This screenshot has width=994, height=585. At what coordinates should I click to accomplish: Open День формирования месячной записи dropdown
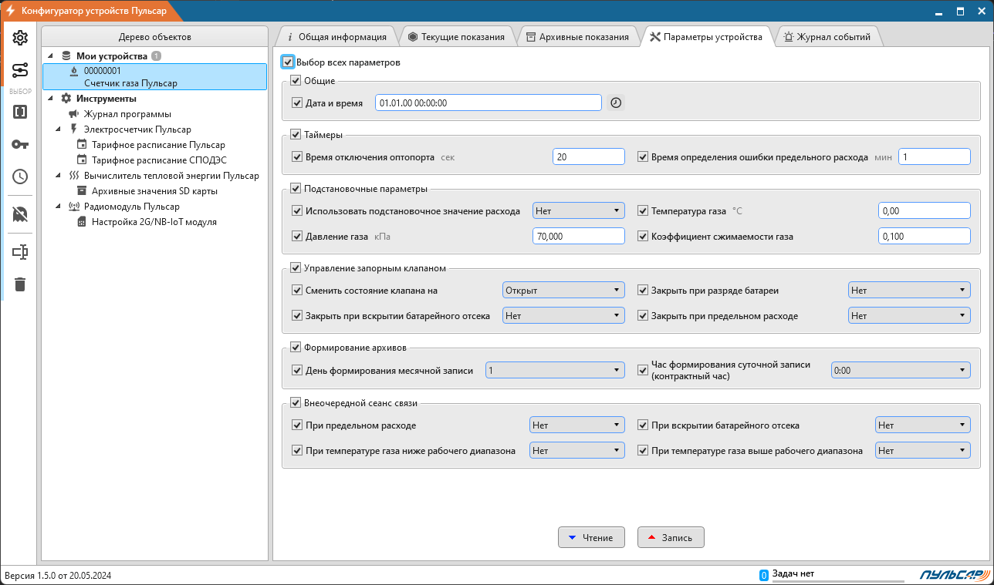(x=554, y=371)
